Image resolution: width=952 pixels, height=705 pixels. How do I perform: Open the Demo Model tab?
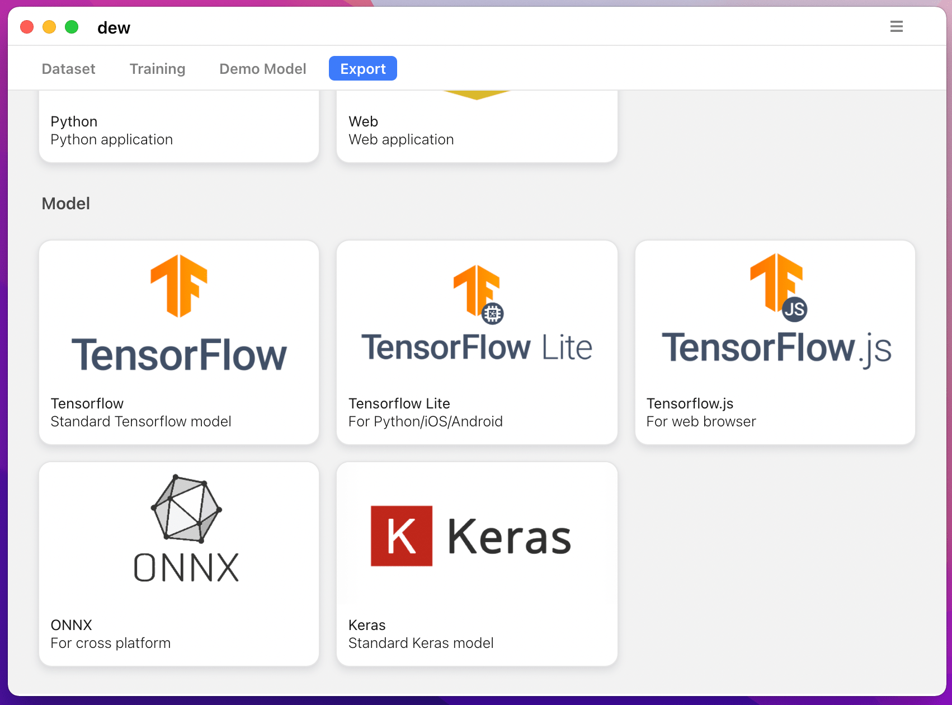tap(263, 69)
